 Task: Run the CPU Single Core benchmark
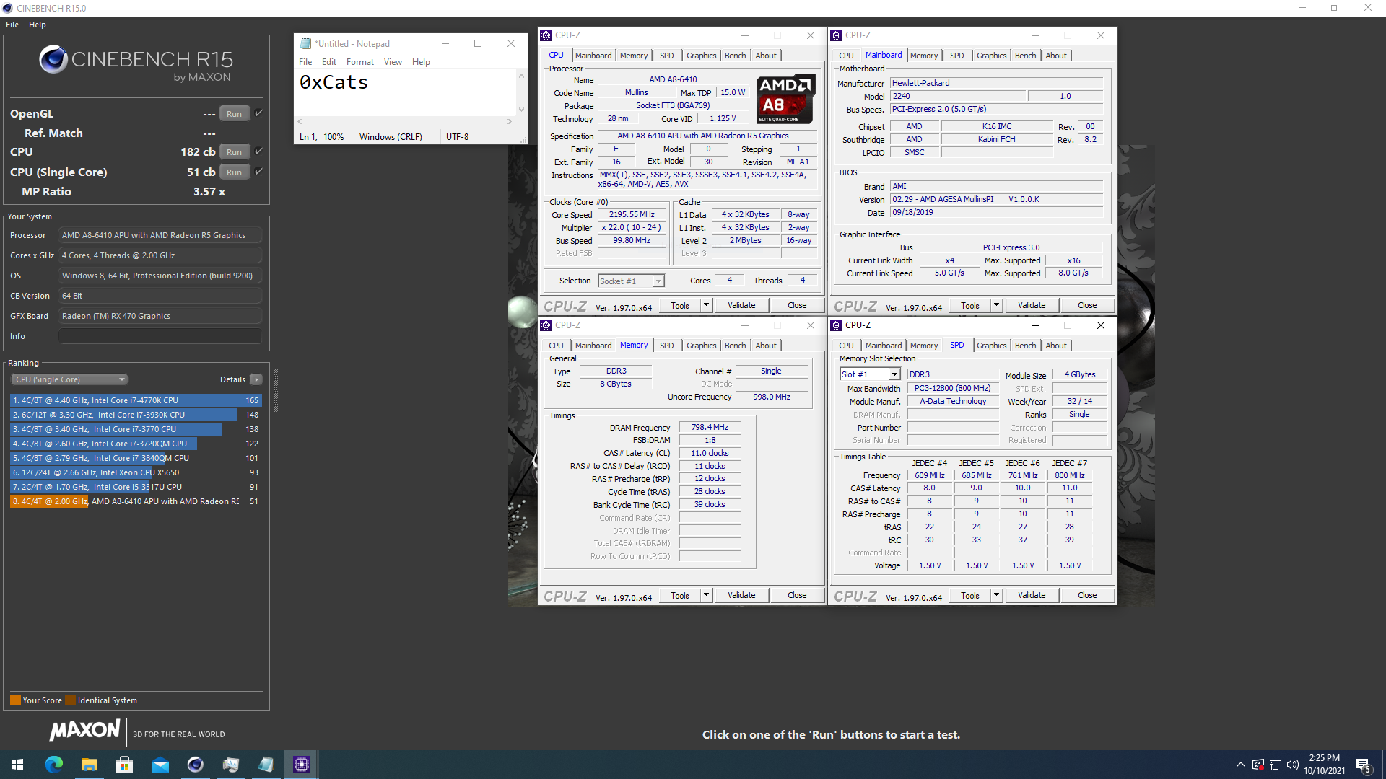coord(234,172)
